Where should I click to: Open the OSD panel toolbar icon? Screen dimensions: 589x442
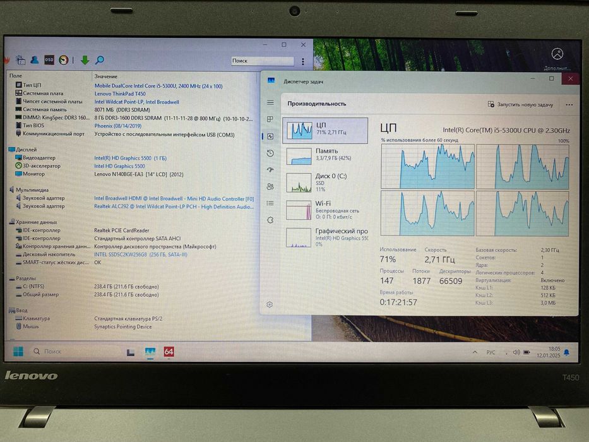[x=49, y=60]
